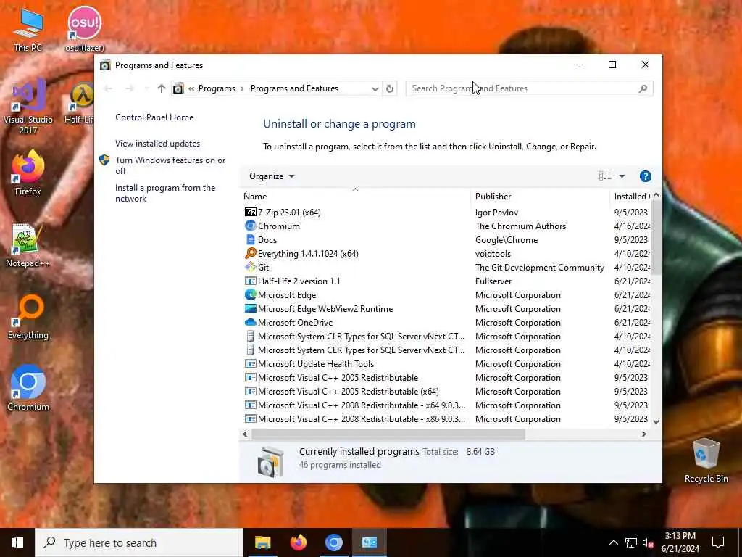Click the 7-Zip program icon in list
Viewport: 742px width, 557px height.
(250, 213)
